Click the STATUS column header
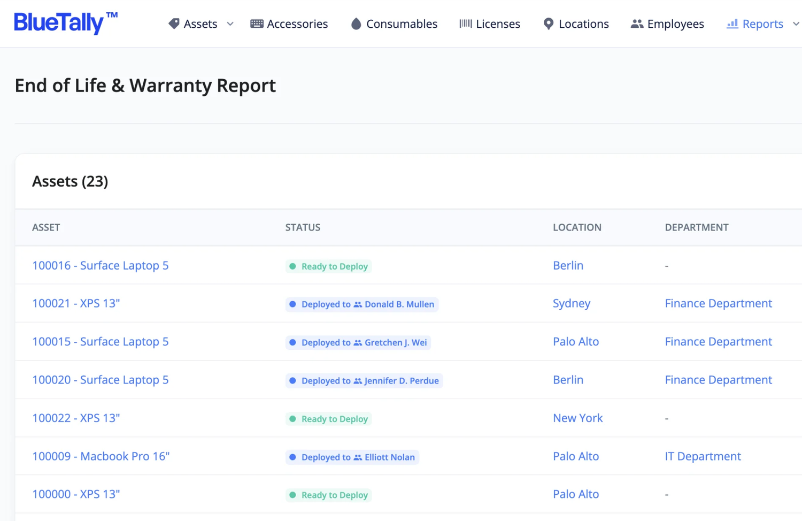The width and height of the screenshot is (802, 521). (x=303, y=227)
